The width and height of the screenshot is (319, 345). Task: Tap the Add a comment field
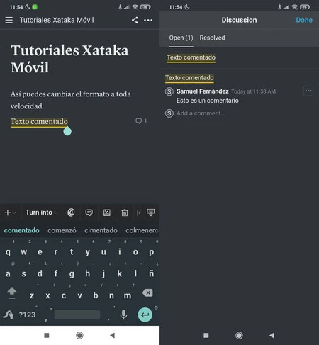(201, 113)
